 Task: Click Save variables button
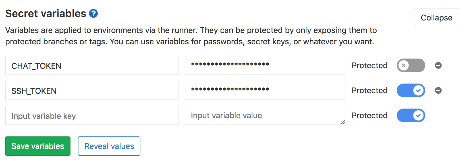(38, 146)
